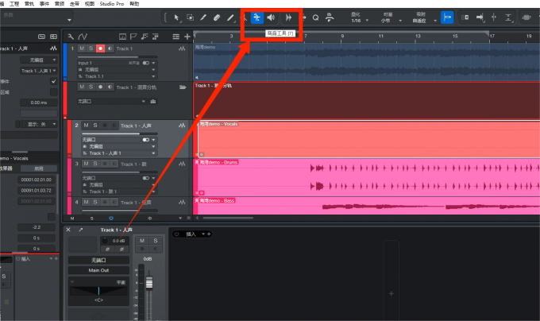Close the channel panel with X
The width and height of the screenshot is (540, 321).
(x=68, y=230)
